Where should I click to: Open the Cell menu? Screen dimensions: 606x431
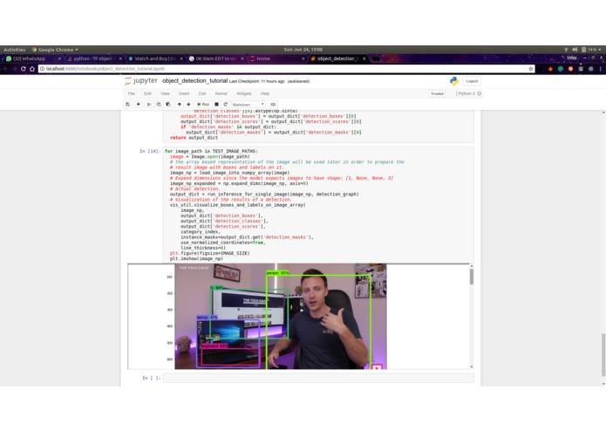[x=202, y=93]
